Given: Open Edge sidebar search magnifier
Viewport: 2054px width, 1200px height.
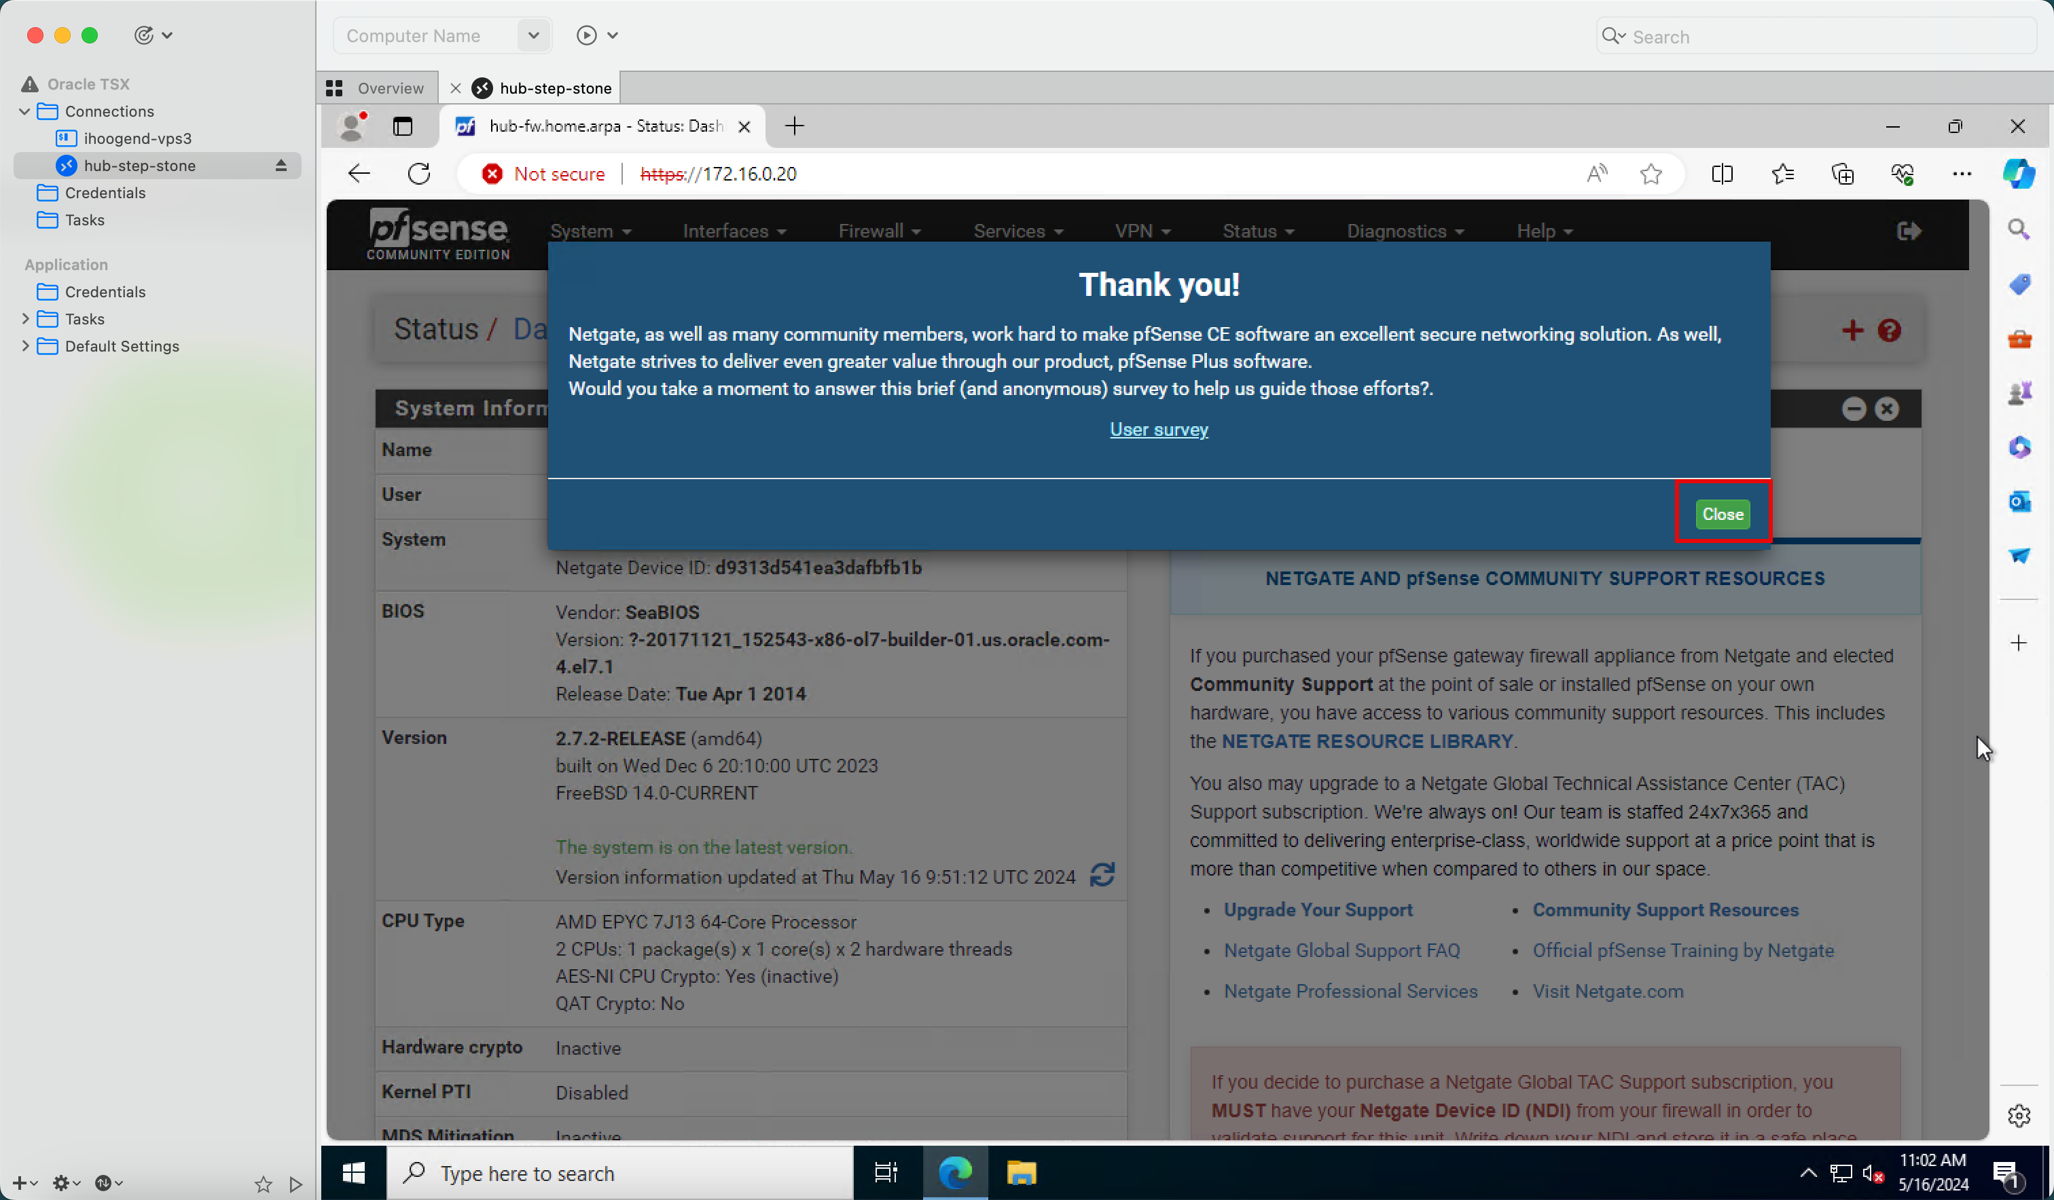Looking at the screenshot, I should [2018, 229].
